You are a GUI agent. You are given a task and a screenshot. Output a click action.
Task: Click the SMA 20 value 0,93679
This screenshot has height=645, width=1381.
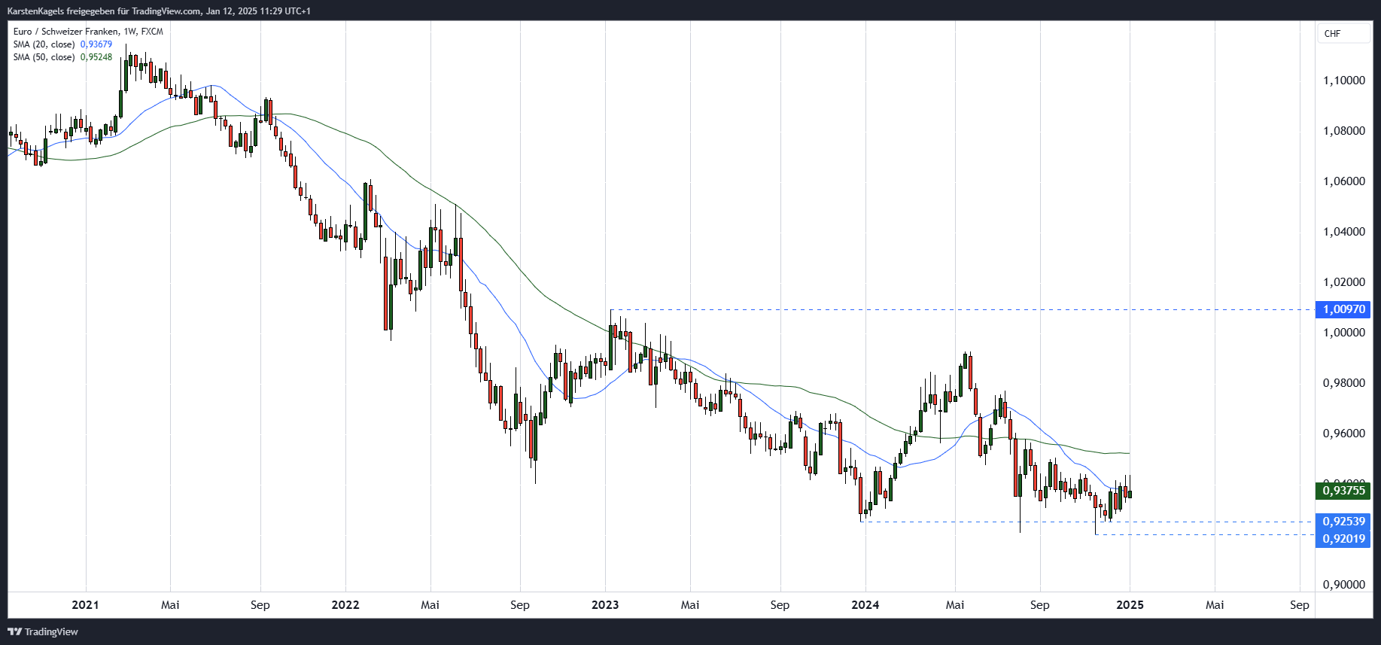tap(96, 44)
